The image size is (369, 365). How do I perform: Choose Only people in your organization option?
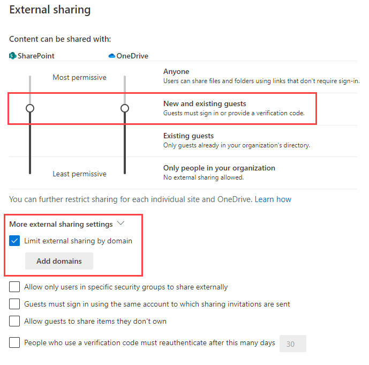pos(219,168)
